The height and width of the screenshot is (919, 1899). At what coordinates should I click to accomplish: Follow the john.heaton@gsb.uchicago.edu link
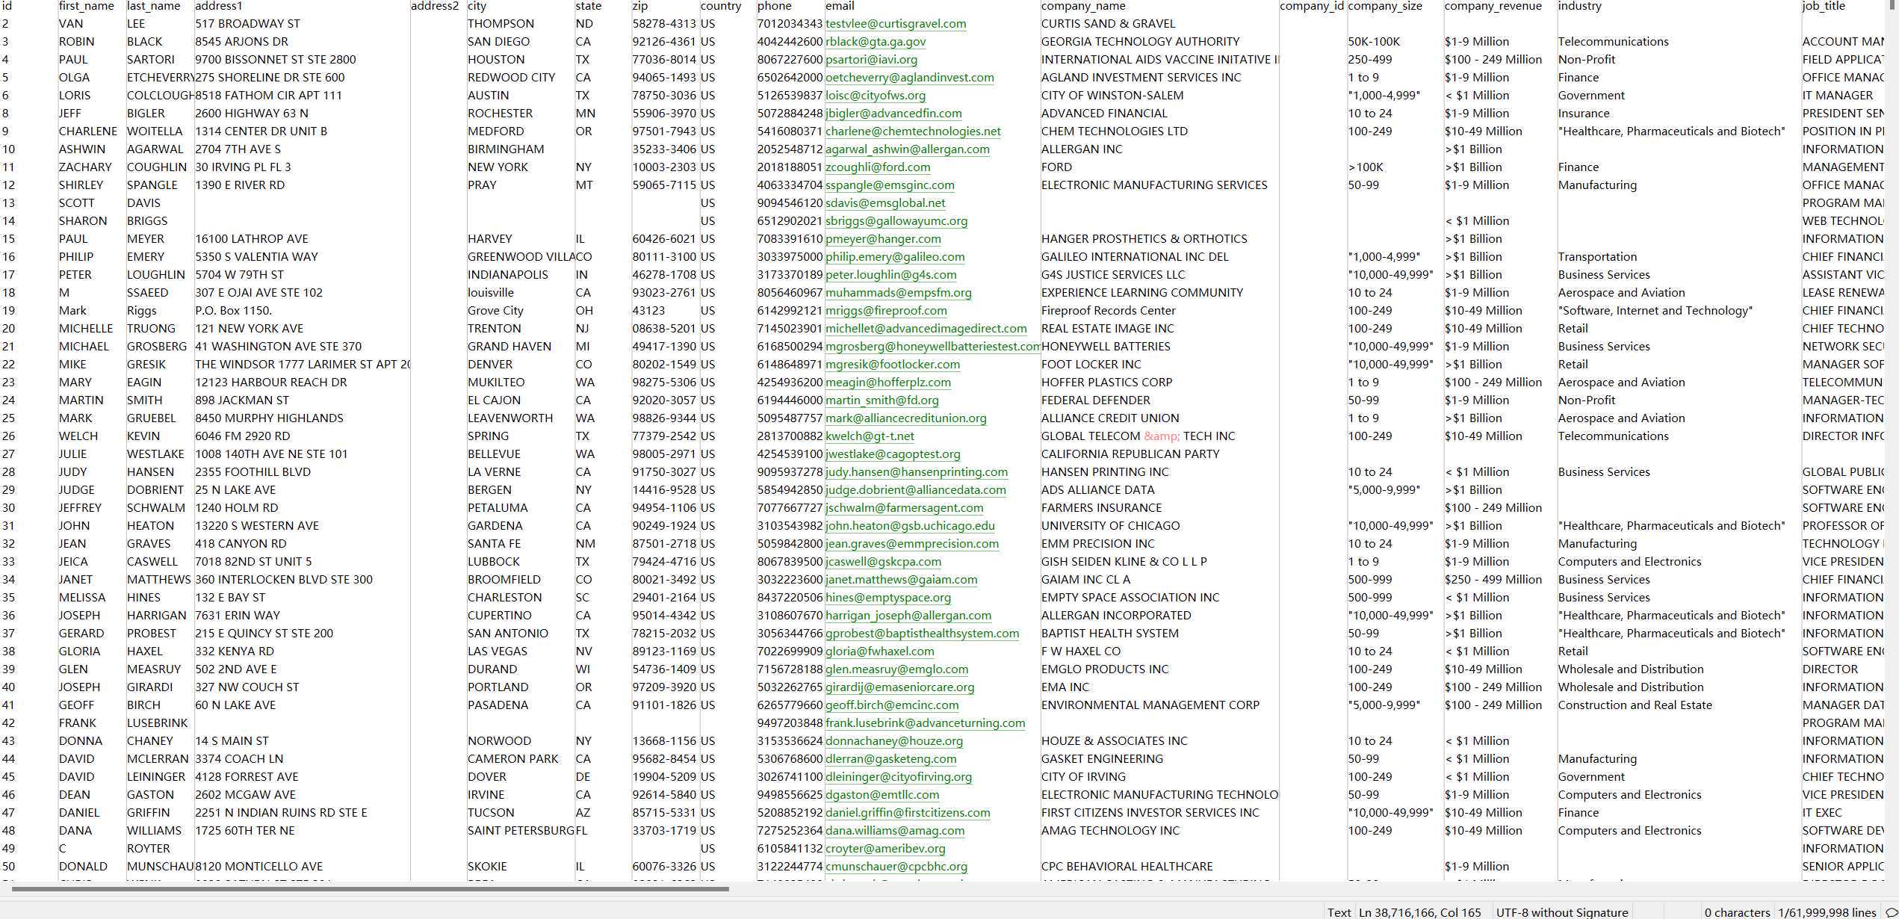(x=910, y=526)
